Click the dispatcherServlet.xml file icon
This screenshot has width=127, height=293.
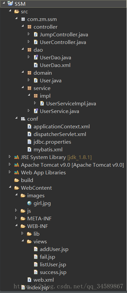[30, 134]
